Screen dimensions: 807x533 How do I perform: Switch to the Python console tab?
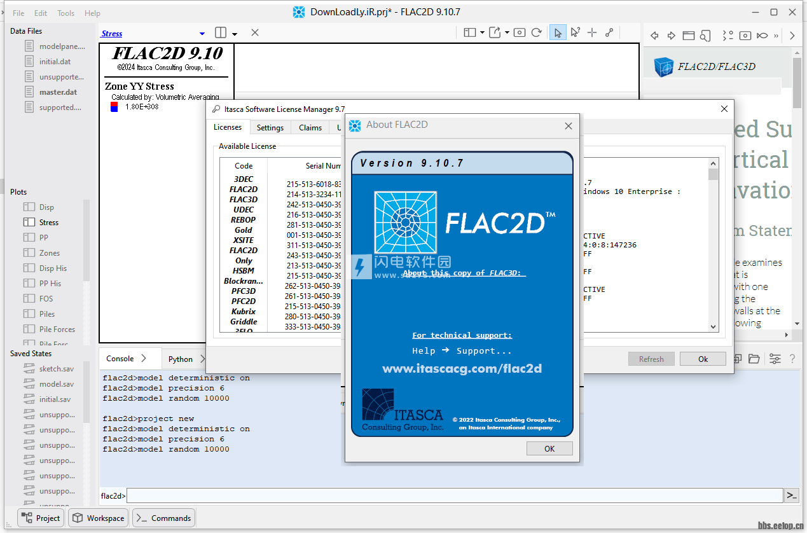pos(181,359)
